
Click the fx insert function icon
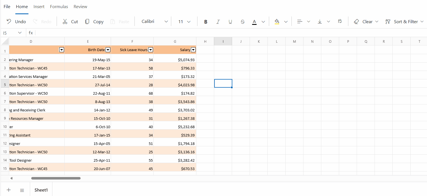(31, 33)
